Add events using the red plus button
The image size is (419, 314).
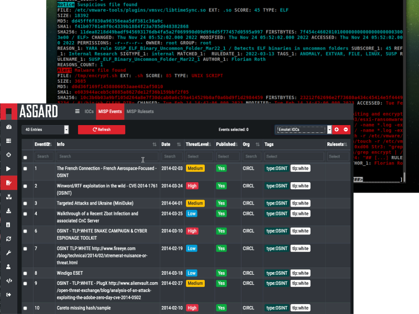click(336, 129)
